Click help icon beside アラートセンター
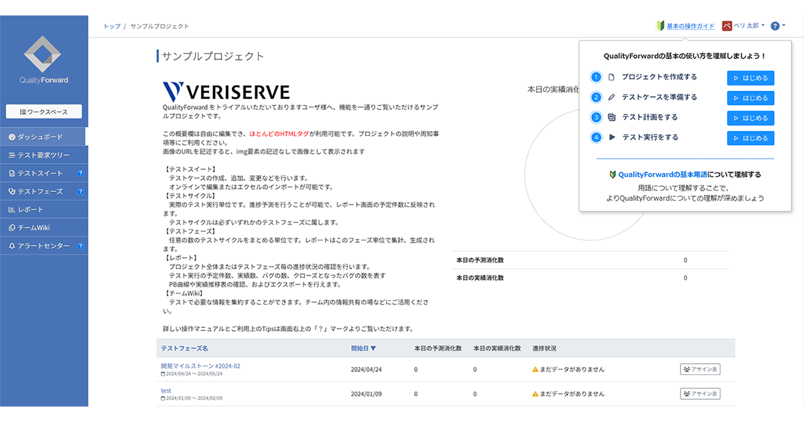804x422 pixels. coord(80,246)
